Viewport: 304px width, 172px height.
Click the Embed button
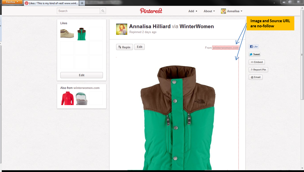coord(257,62)
